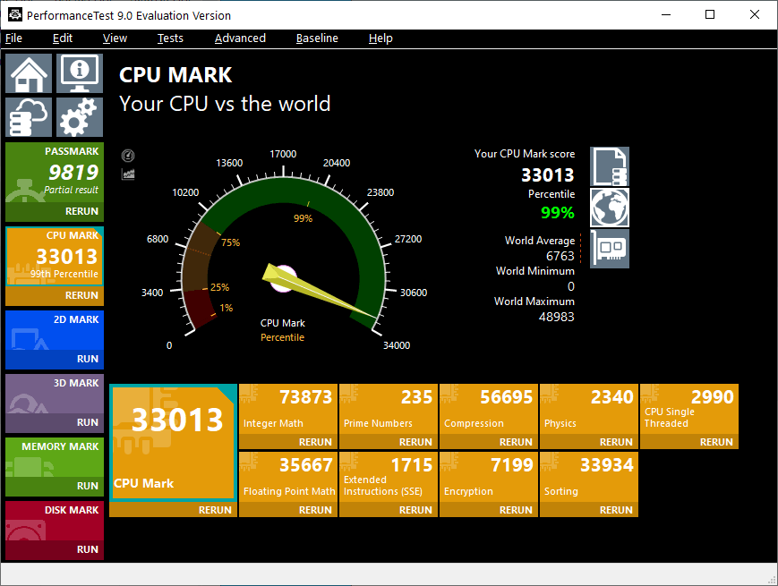The width and height of the screenshot is (778, 586).
Task: Rerun the large CPU Mark result tile
Action: pos(173,510)
